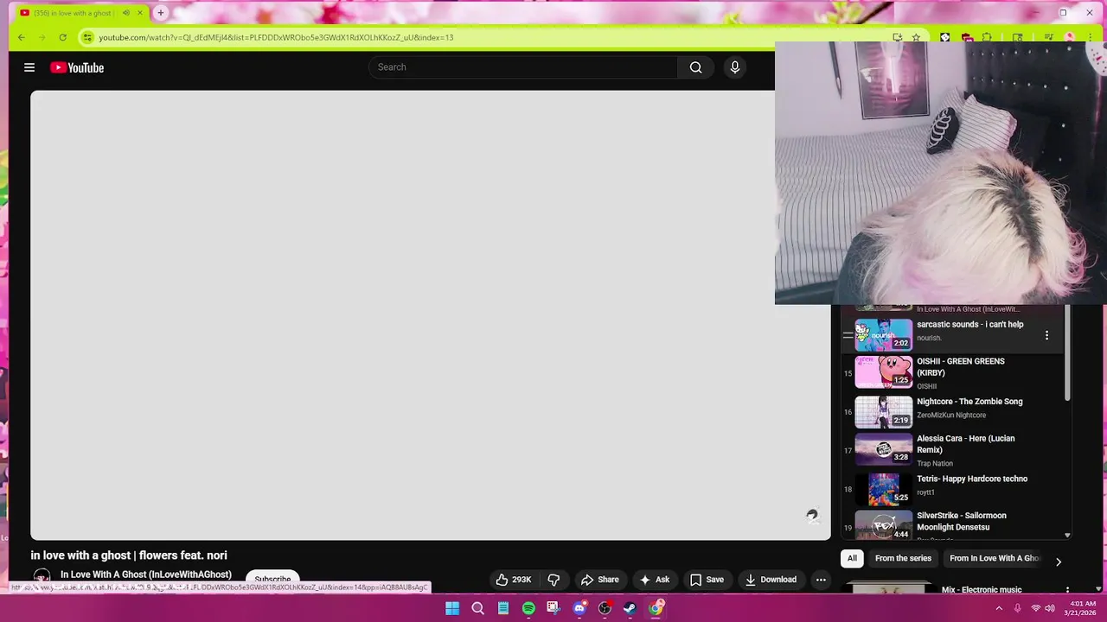Like the video (293K)
Viewport: 1107px width, 622px height.
[514, 580]
